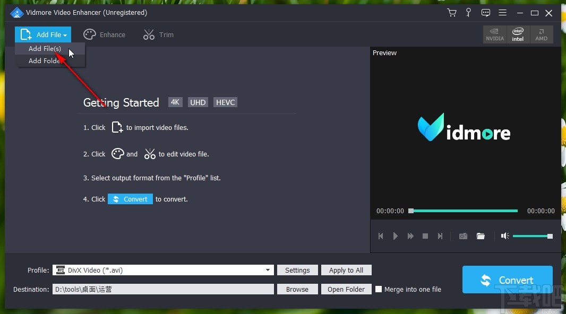Click the 4K badge
The image size is (566, 314).
(x=175, y=102)
